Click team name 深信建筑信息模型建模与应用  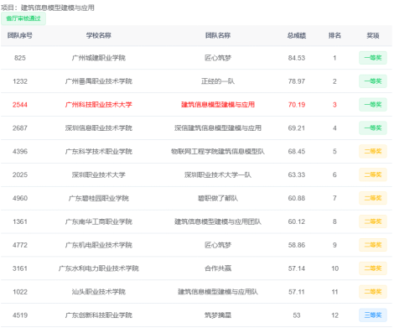218,128
